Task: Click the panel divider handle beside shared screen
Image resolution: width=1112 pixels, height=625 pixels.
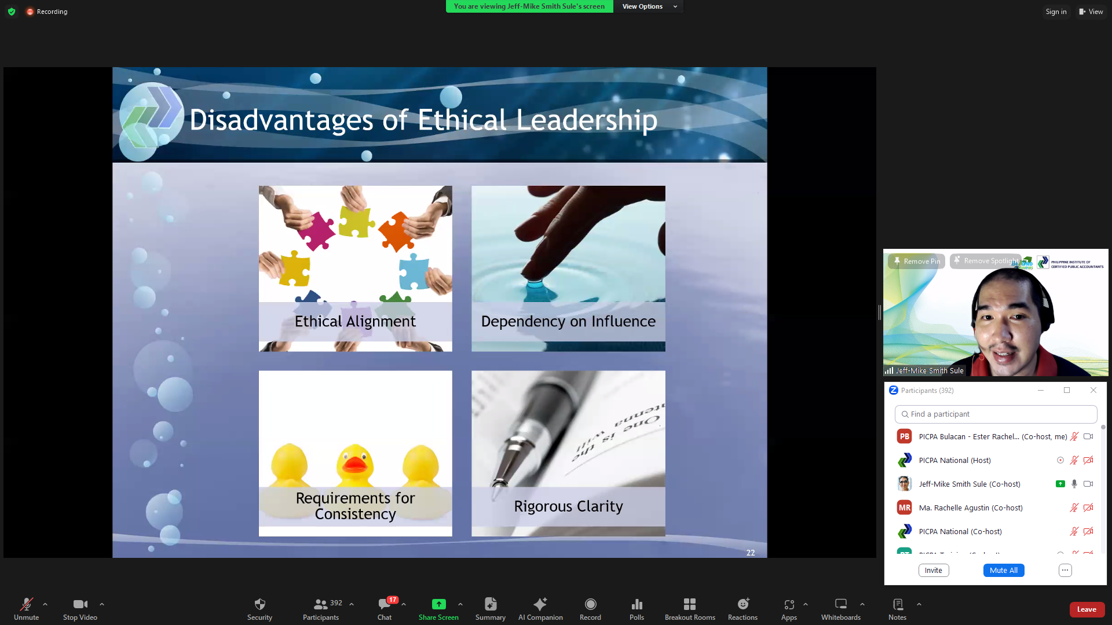Action: [880, 312]
